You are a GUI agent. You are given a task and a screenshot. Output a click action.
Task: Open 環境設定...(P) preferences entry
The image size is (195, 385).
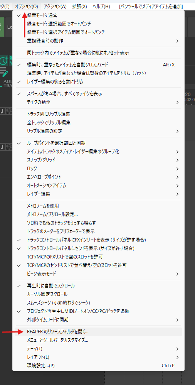coord(98,365)
